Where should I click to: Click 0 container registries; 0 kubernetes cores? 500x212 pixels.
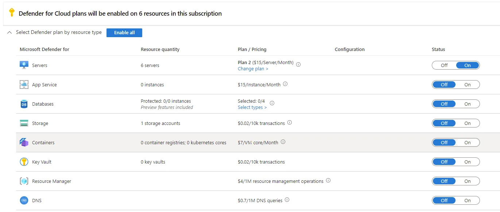(183, 142)
